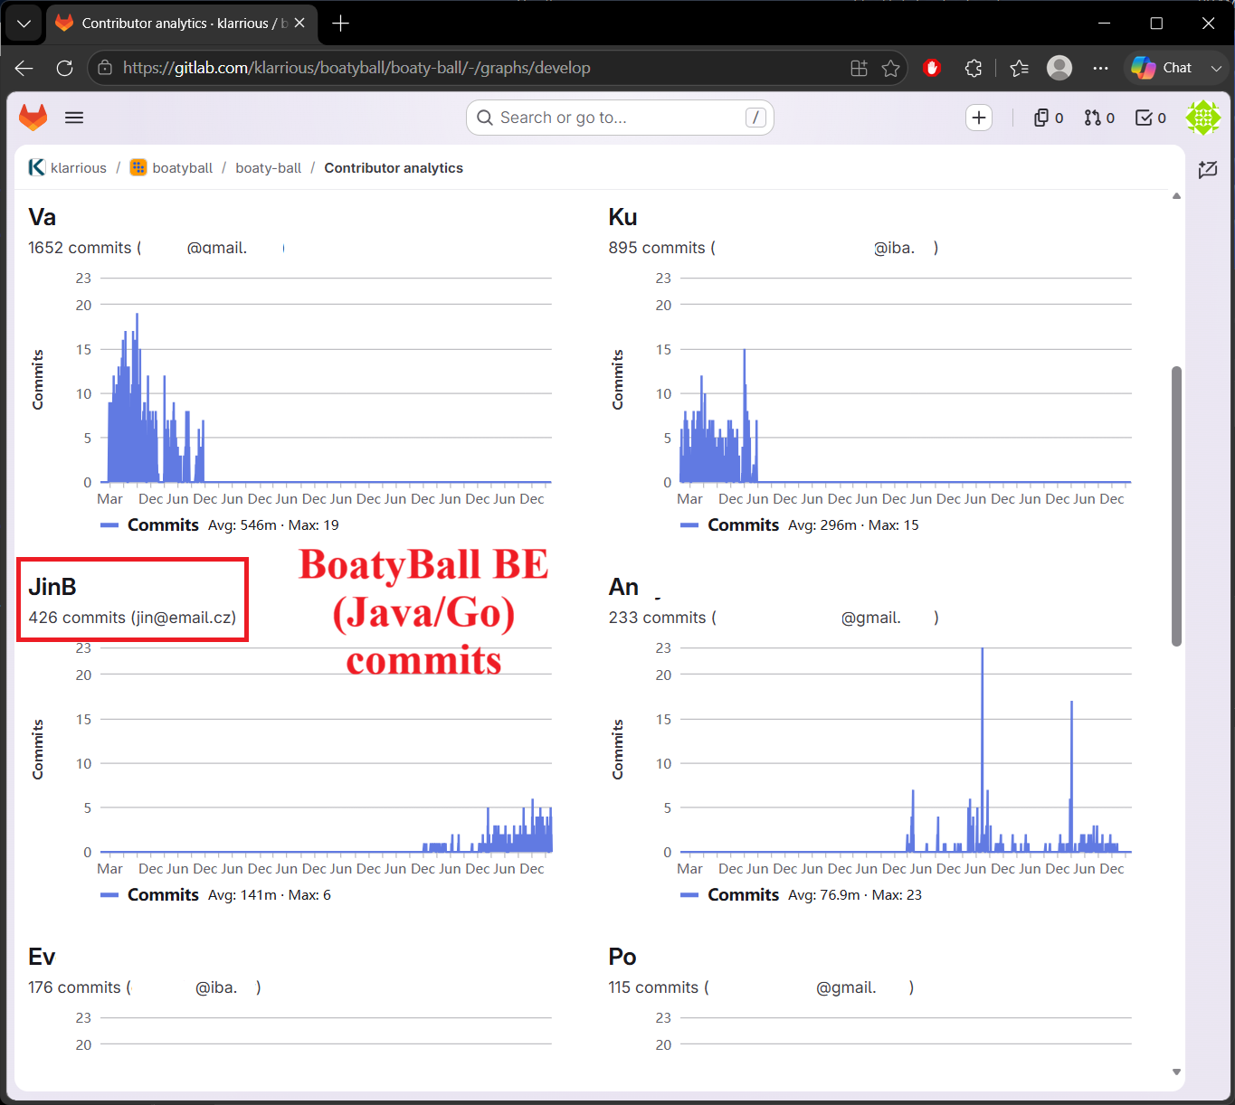Click Avg: 76.9m Max: 23 text

click(855, 895)
